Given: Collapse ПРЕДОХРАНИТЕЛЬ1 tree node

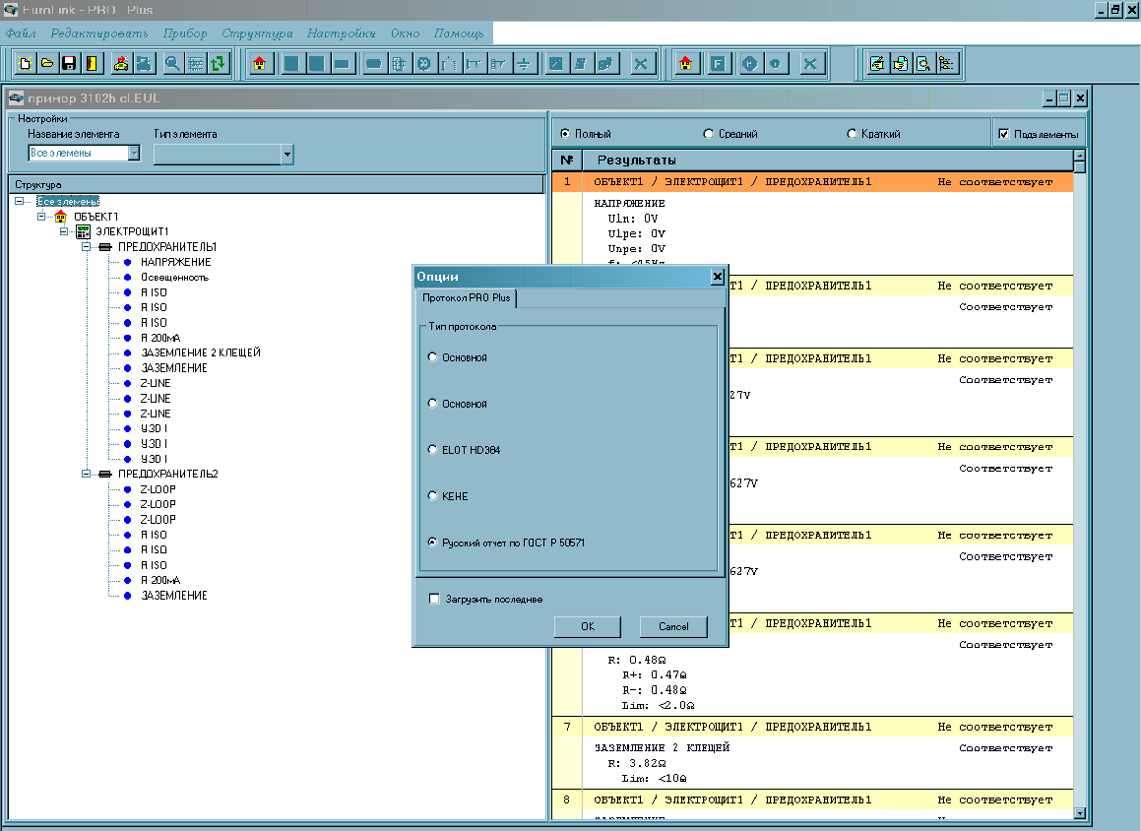Looking at the screenshot, I should tap(86, 247).
